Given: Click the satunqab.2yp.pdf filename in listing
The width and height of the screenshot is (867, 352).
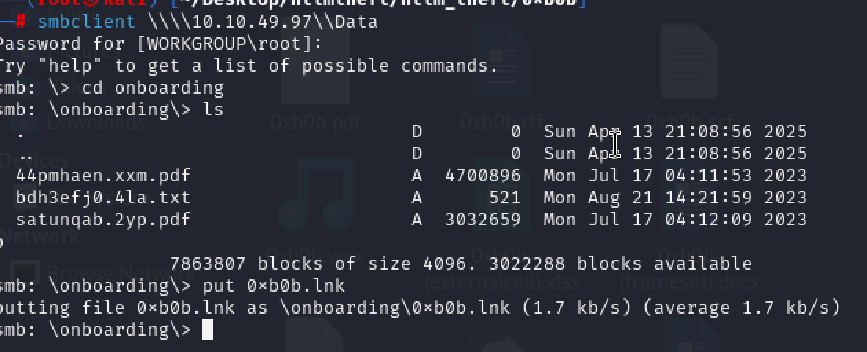Looking at the screenshot, I should (103, 220).
